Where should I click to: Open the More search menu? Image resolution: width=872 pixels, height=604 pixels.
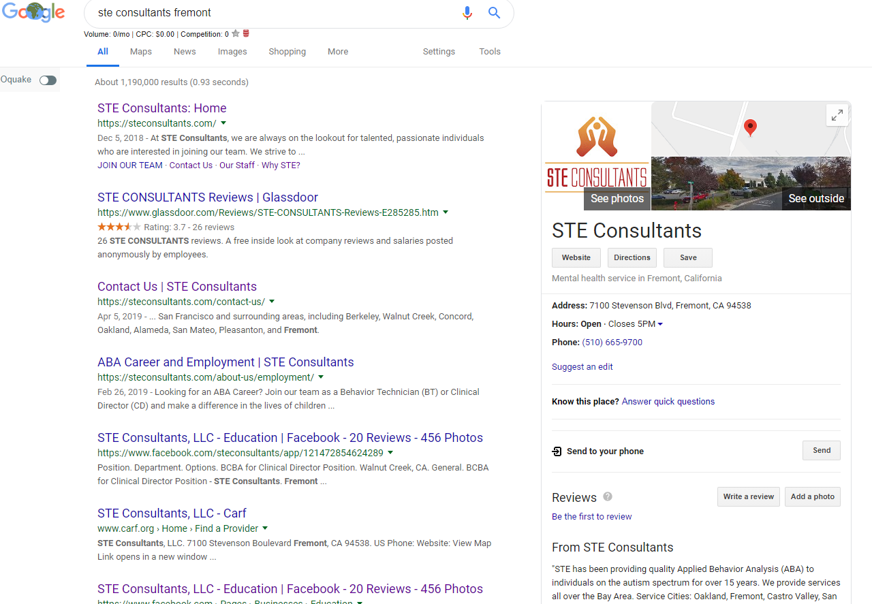click(338, 51)
